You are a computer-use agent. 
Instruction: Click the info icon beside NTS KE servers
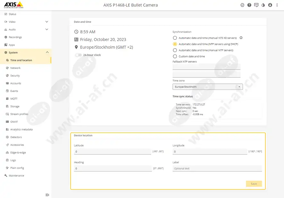pos(241,38)
